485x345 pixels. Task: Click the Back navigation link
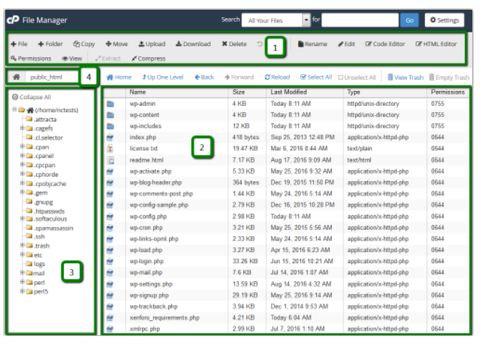point(204,77)
